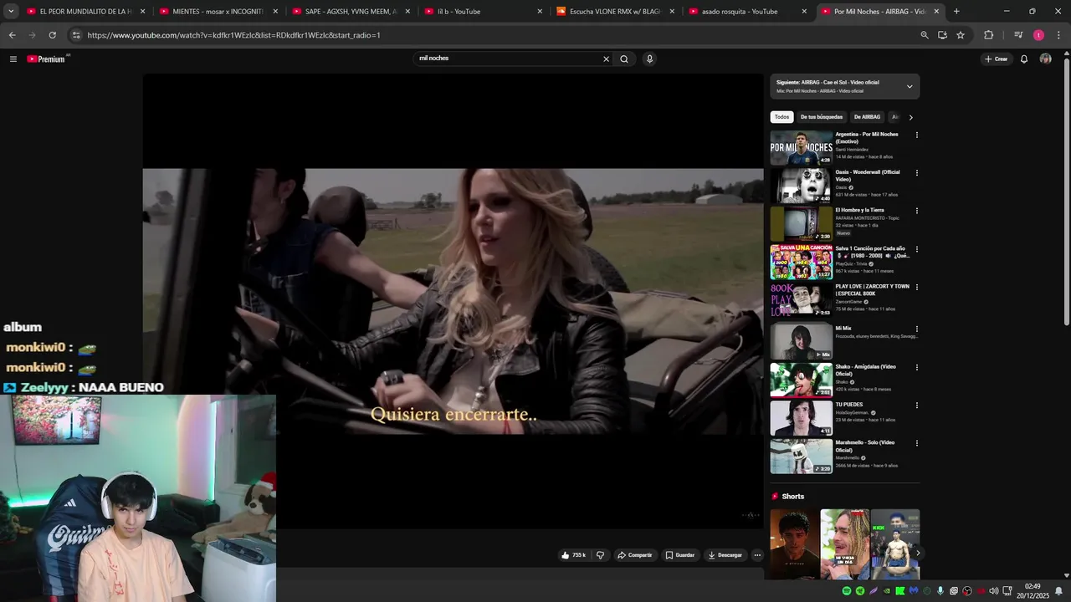Open the Windows notification bell

pyautogui.click(x=1057, y=591)
